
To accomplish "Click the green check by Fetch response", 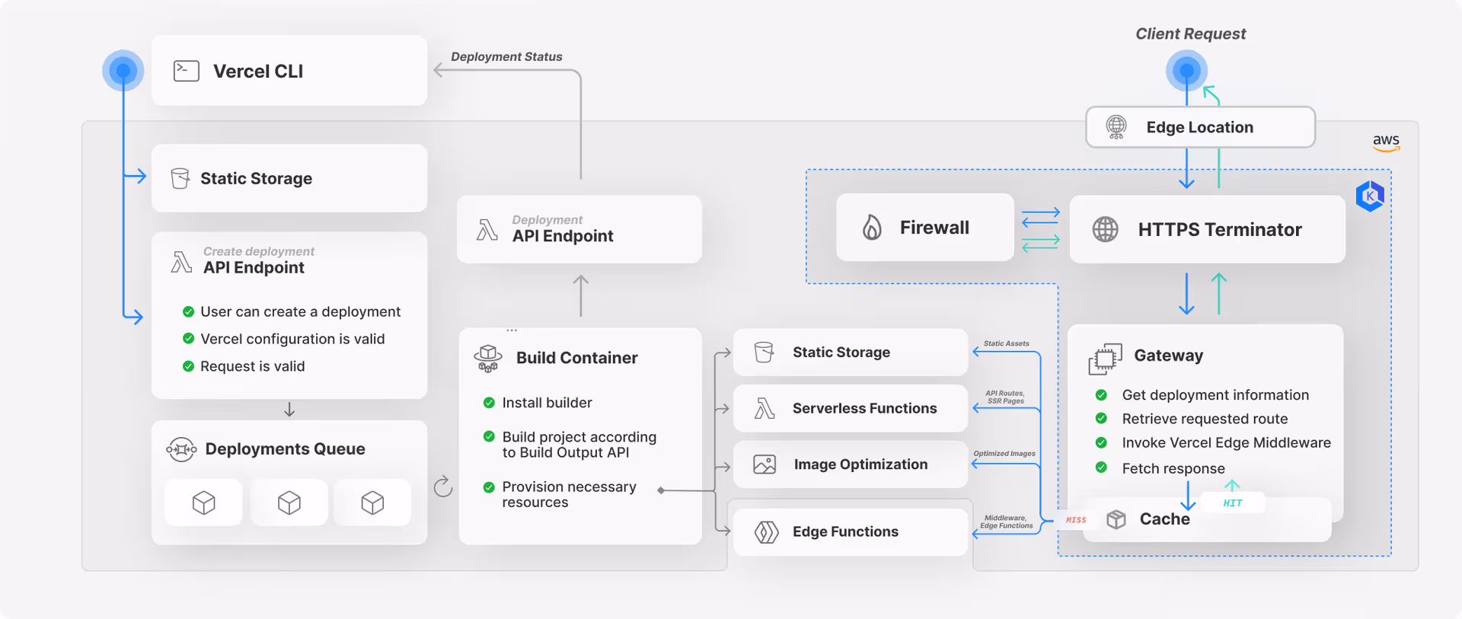I will pyautogui.click(x=1101, y=467).
